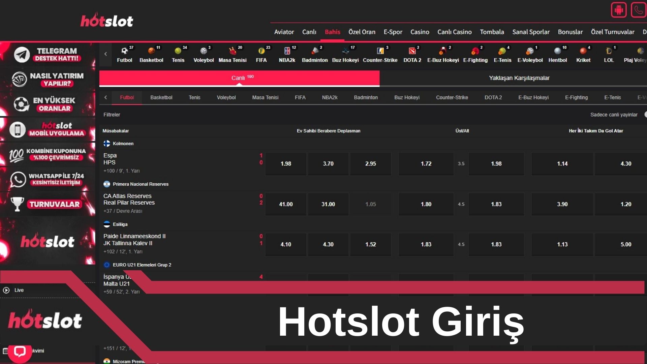Image resolution: width=647 pixels, height=364 pixels.
Task: Click the phone contact icon
Action: coord(638,10)
